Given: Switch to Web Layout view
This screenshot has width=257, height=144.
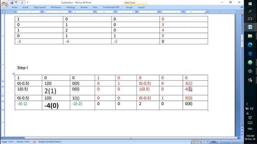Looking at the screenshot, I should pyautogui.click(x=201, y=142).
